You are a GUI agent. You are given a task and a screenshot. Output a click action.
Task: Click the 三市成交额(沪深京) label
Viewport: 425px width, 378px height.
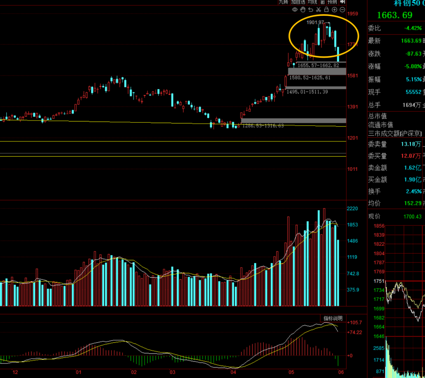pos(395,134)
